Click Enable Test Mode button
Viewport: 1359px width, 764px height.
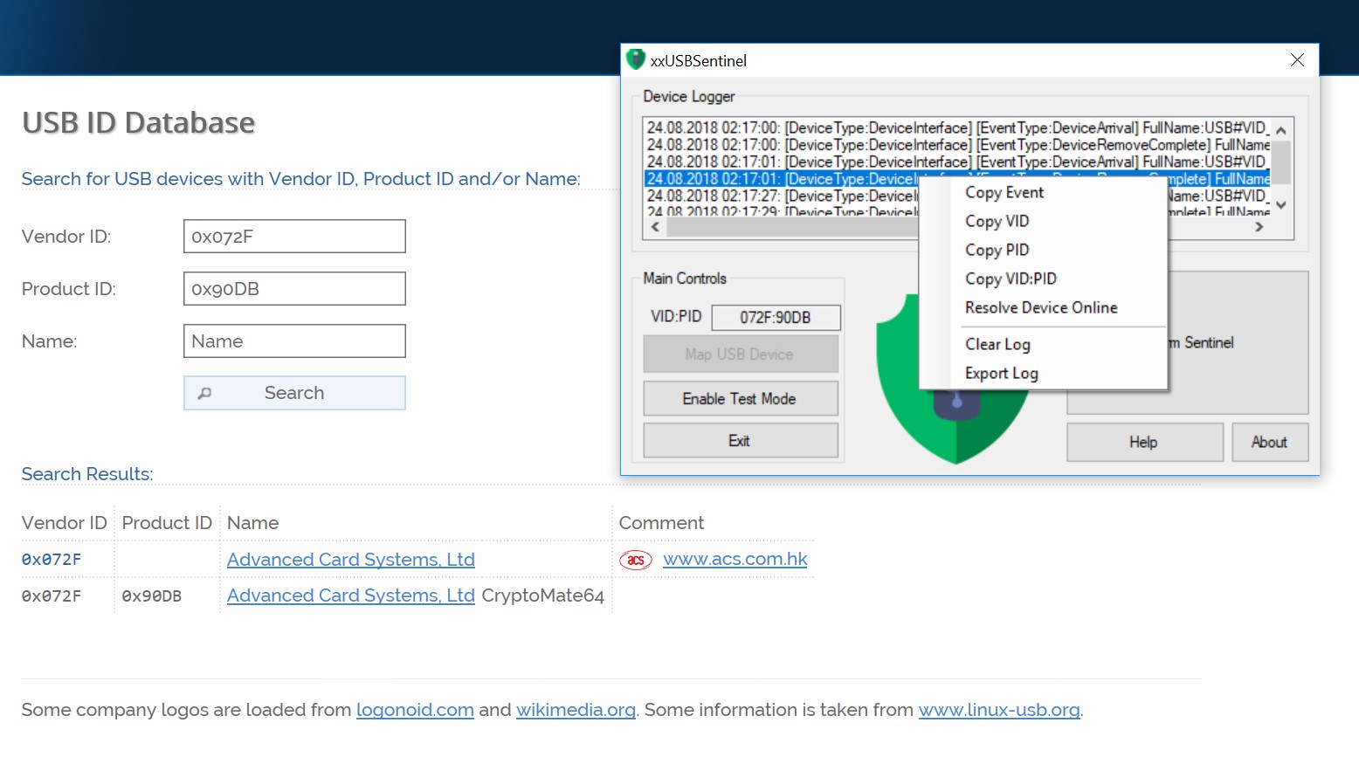741,399
